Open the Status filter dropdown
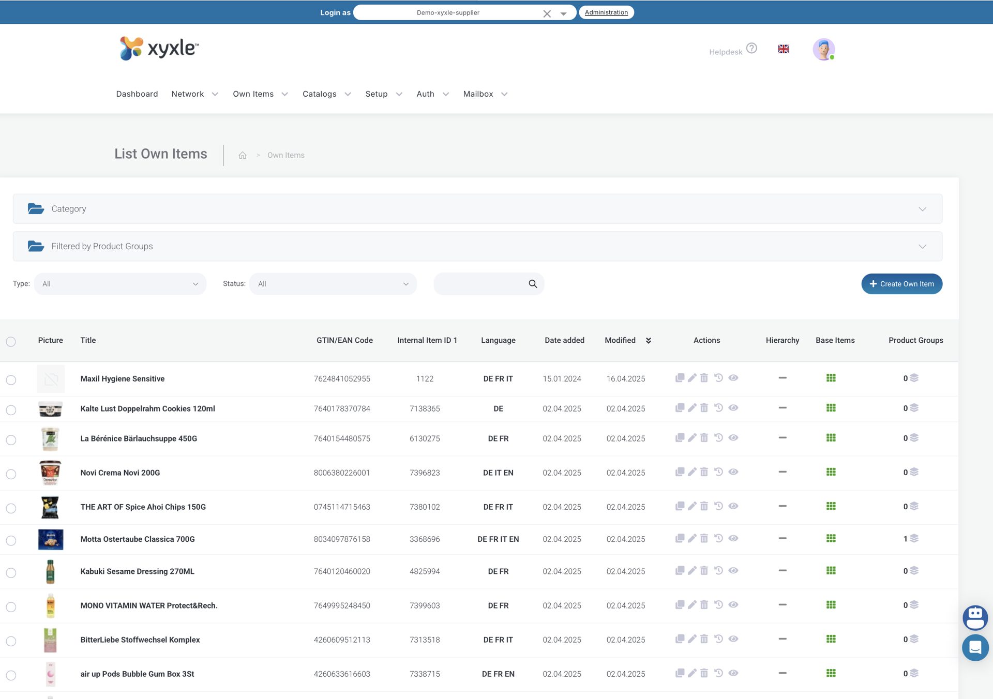Screen dimensions: 993x699 [x=333, y=284]
